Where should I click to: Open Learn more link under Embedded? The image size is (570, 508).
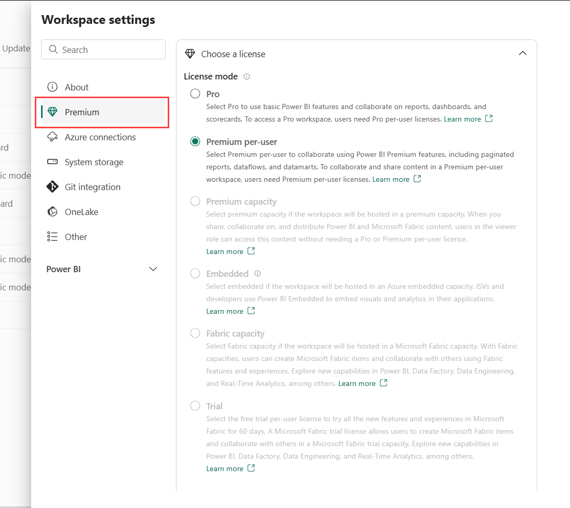tap(225, 311)
